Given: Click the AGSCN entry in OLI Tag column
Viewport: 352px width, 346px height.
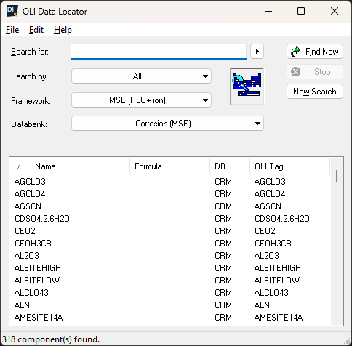Looking at the screenshot, I should coord(268,206).
